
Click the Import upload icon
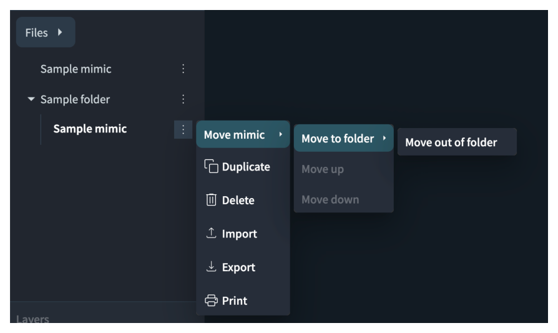(211, 233)
